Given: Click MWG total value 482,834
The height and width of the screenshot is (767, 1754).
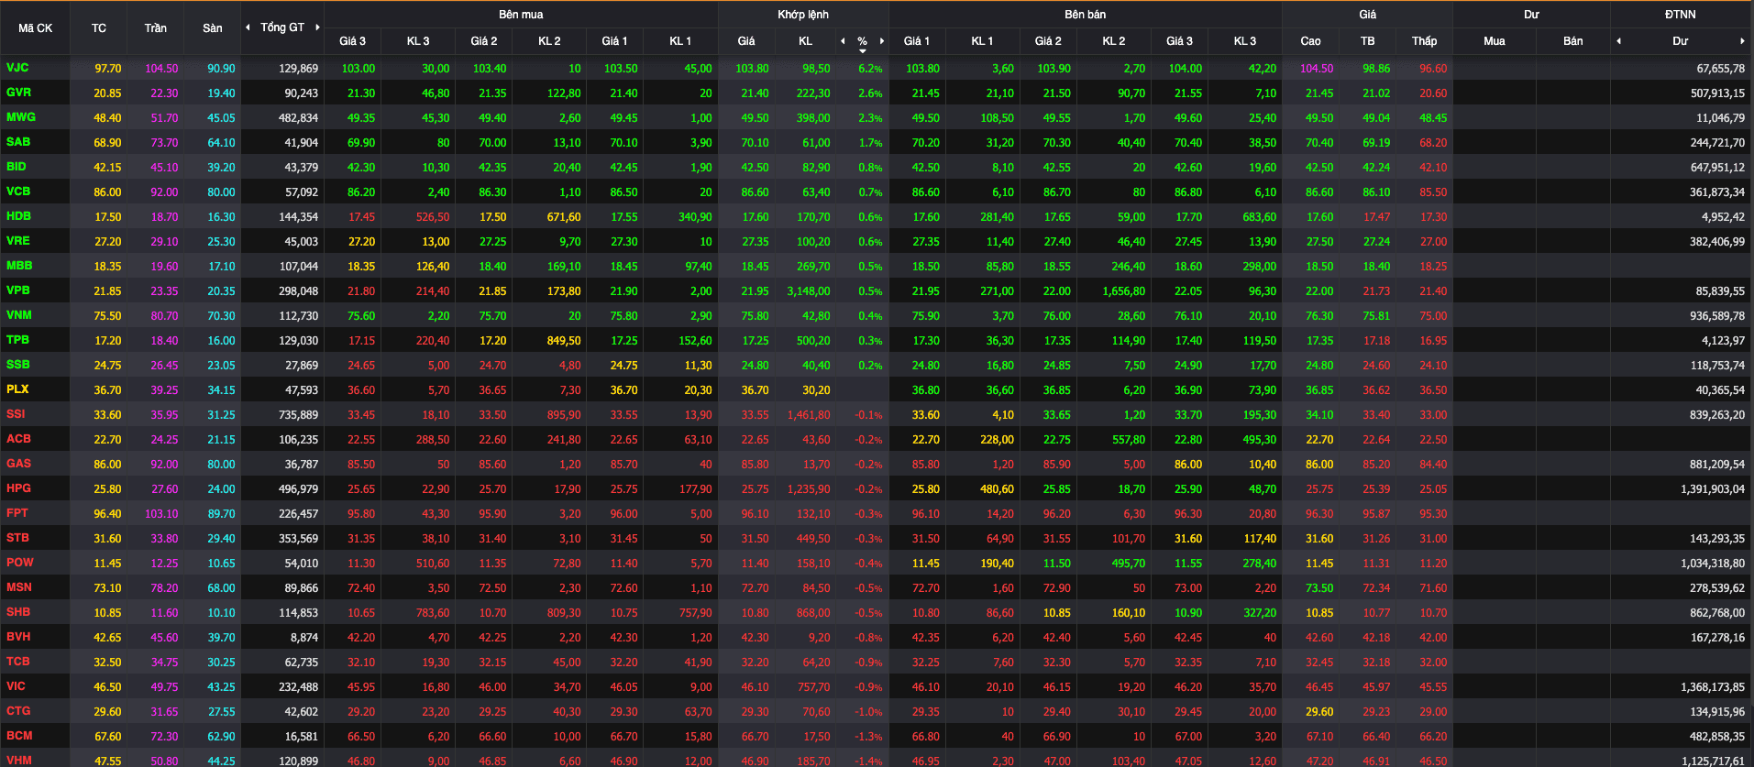Looking at the screenshot, I should pyautogui.click(x=298, y=118).
